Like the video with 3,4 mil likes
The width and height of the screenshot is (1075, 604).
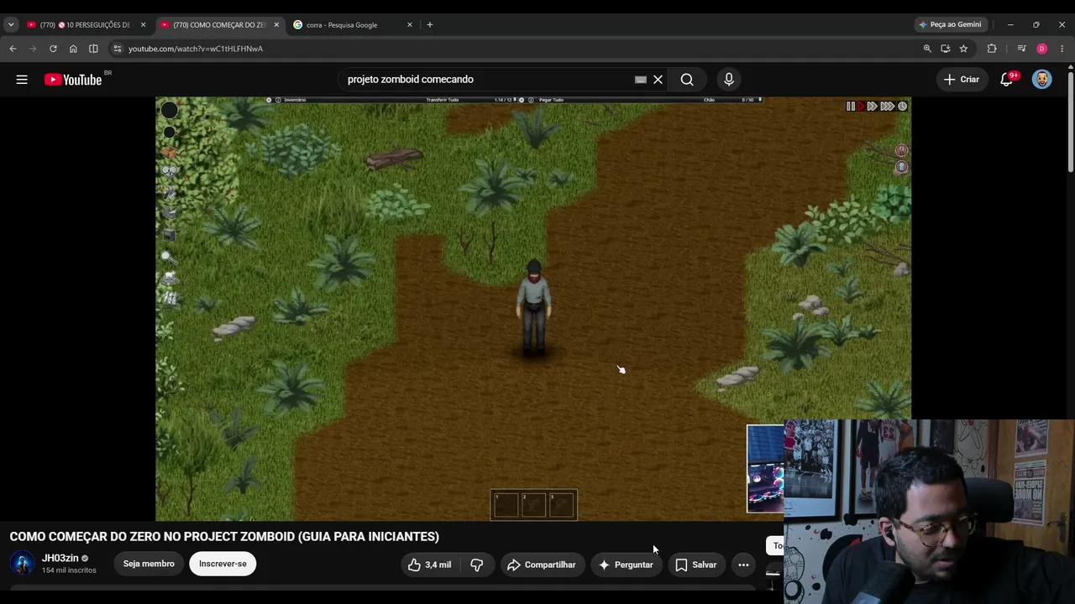coord(430,565)
